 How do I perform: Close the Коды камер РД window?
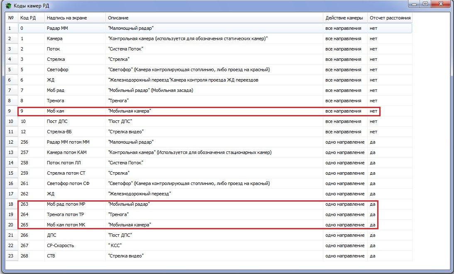click(x=441, y=4)
